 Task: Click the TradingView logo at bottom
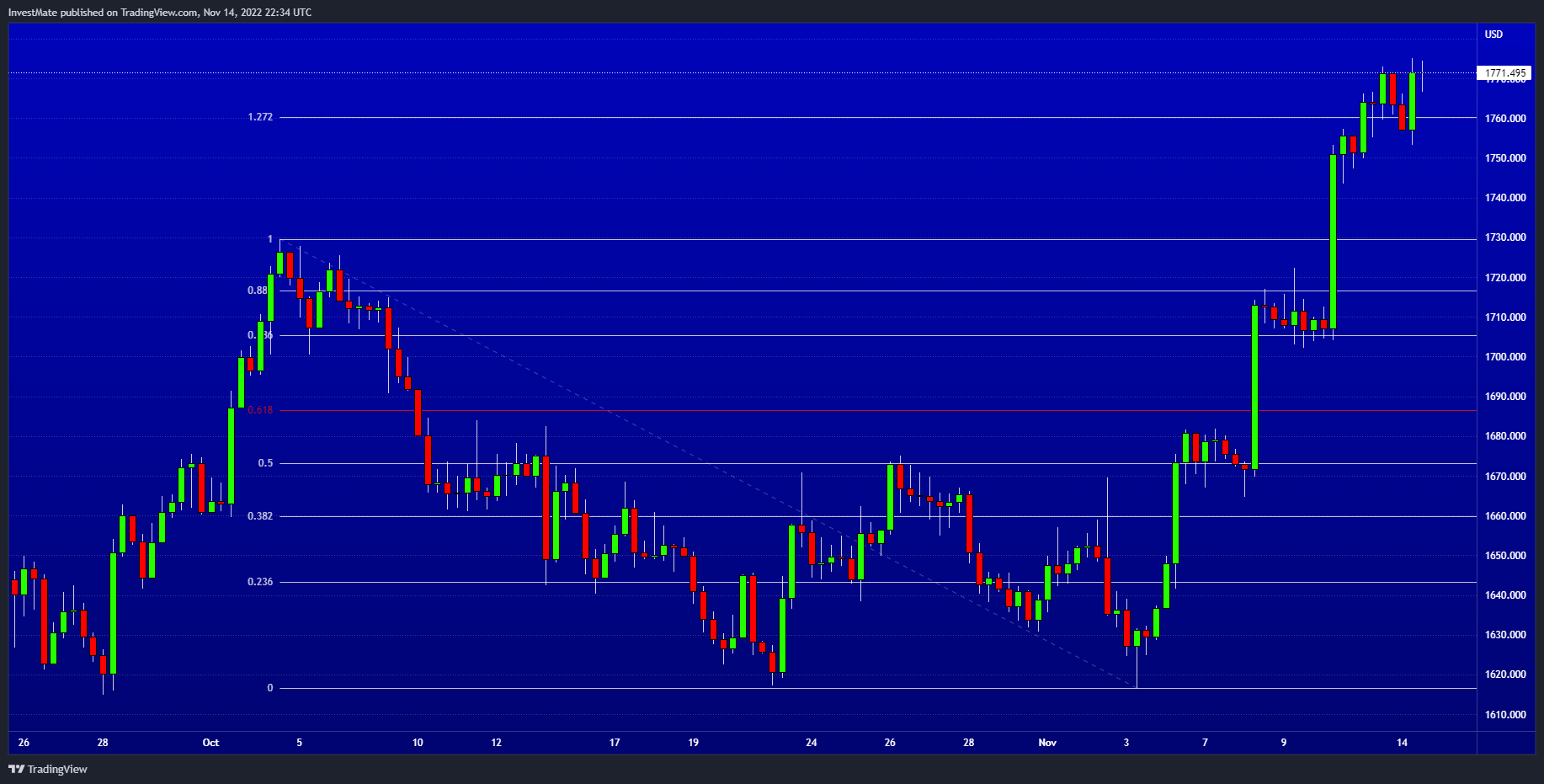48,769
